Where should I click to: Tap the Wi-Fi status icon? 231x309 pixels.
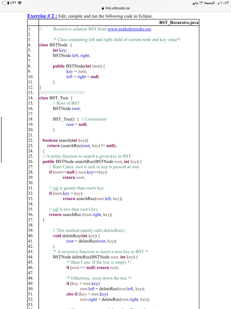(20, 3)
